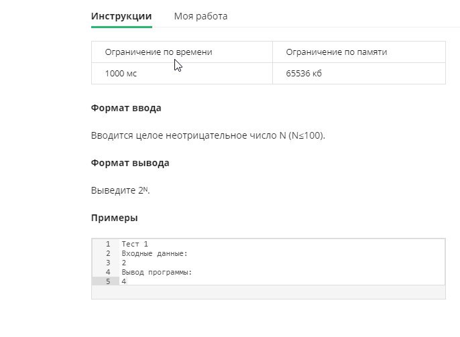Click the Выведите 2ᴺ output text
The width and height of the screenshot is (460, 337).
click(120, 190)
